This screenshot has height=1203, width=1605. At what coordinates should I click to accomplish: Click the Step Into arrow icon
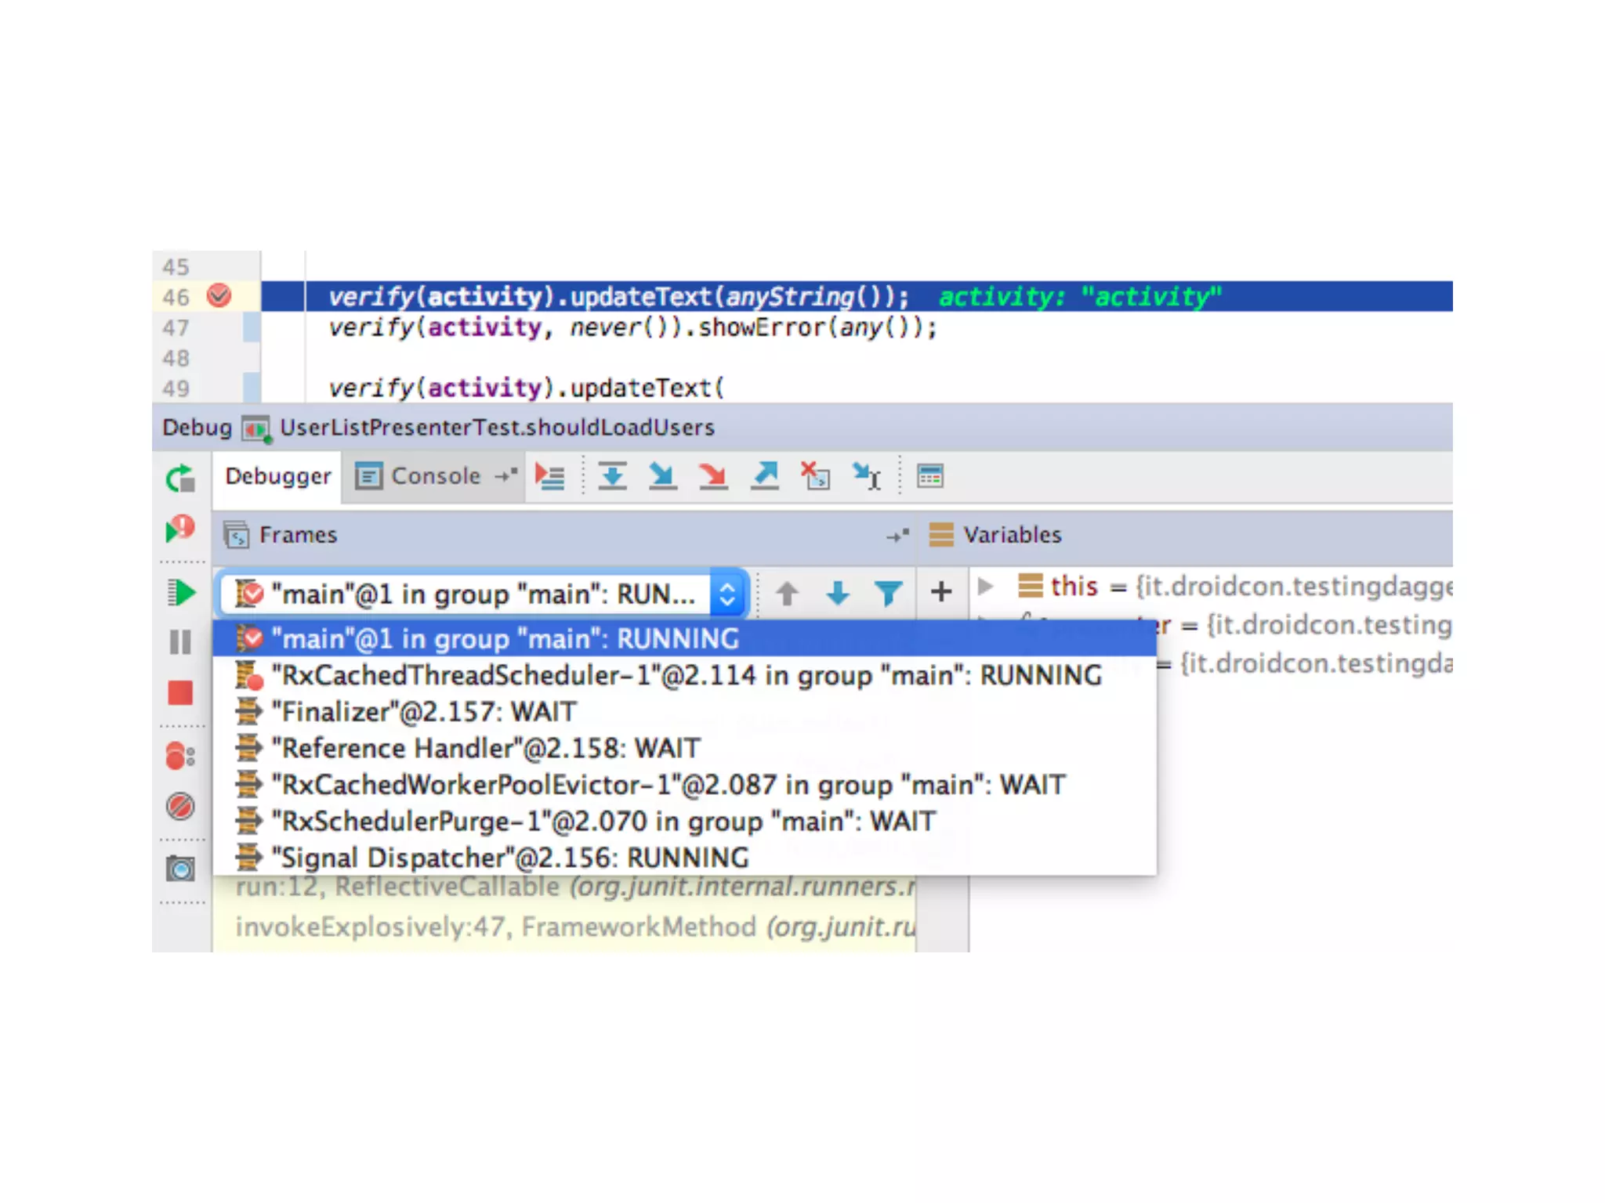(662, 475)
